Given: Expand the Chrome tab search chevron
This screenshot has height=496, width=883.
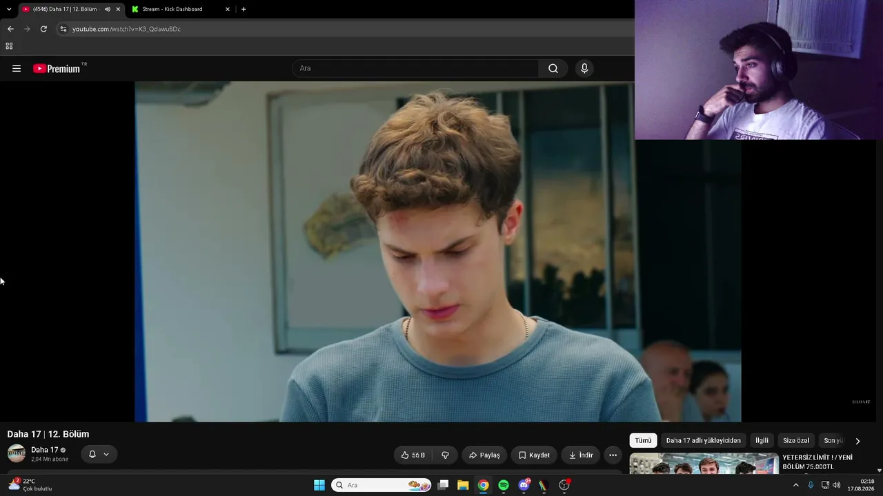Looking at the screenshot, I should tap(9, 9).
